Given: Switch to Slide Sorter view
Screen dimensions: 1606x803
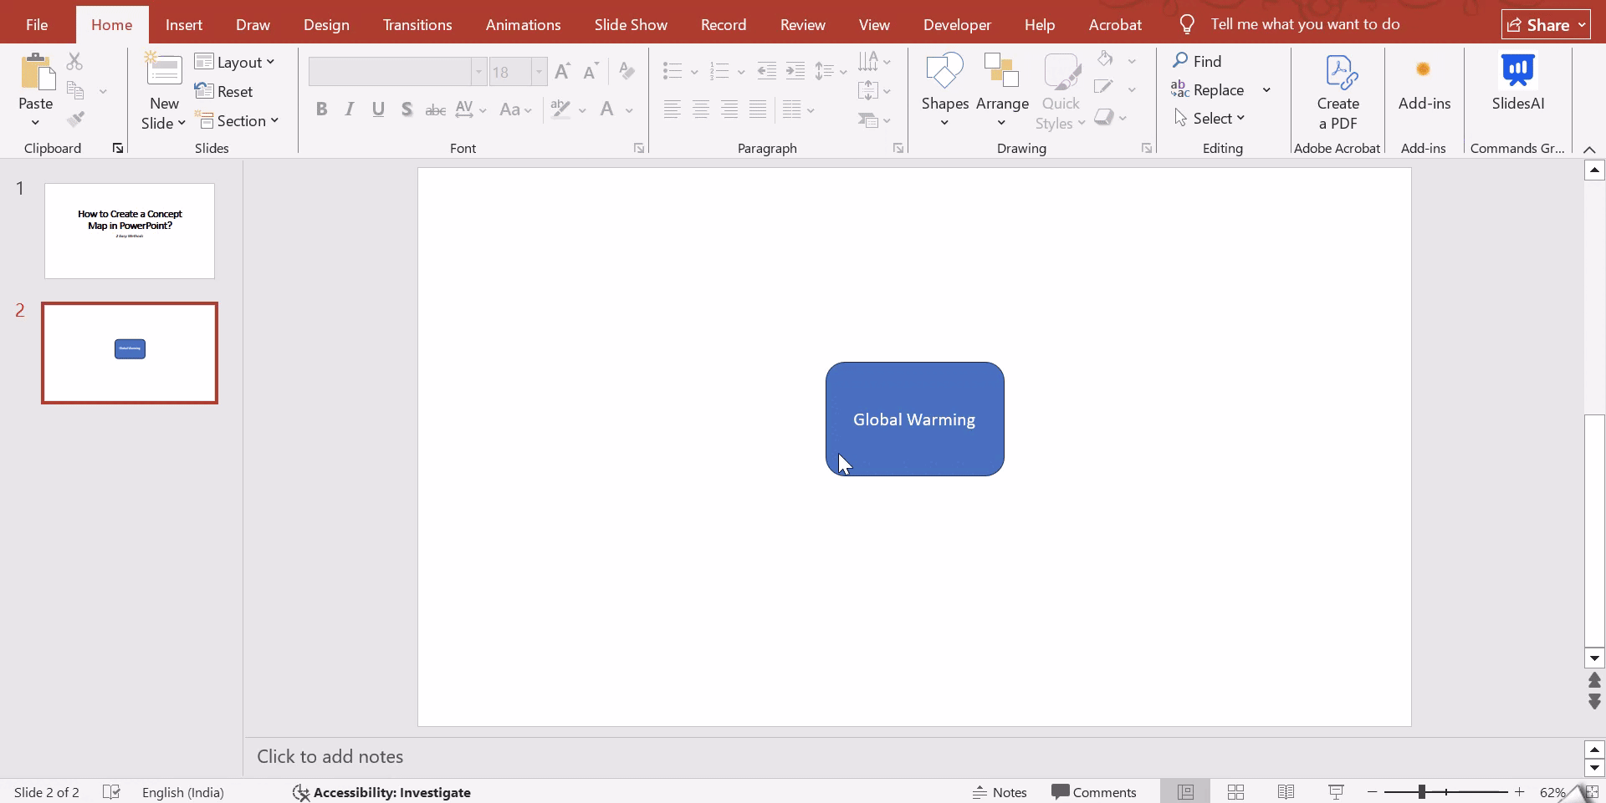Looking at the screenshot, I should (x=1236, y=791).
